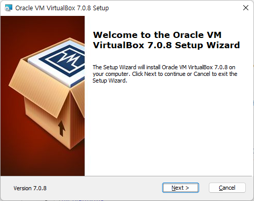Continue with the Next > button

[181, 188]
